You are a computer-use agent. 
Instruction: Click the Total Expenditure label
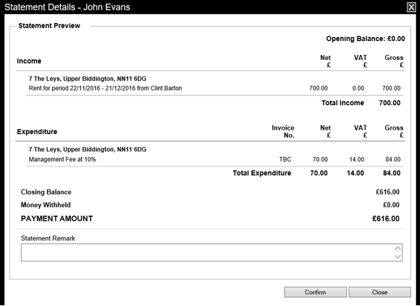click(x=262, y=173)
